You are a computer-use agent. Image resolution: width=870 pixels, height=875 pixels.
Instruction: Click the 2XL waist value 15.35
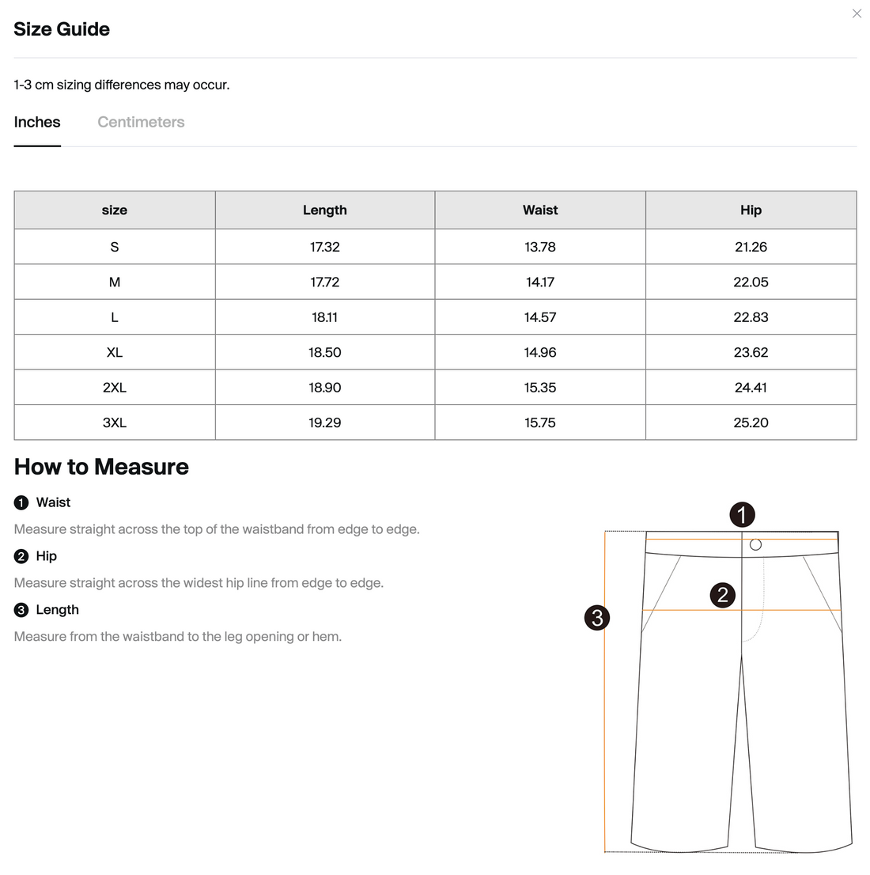click(540, 387)
